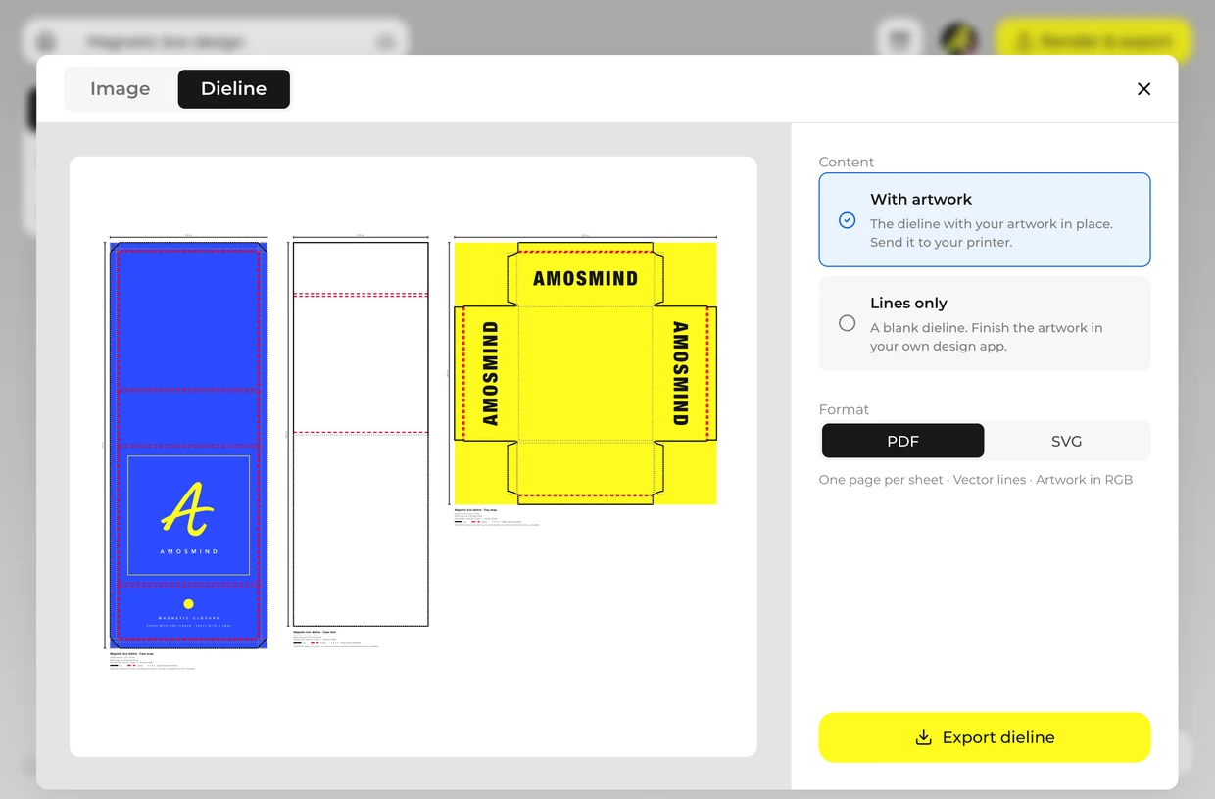Screen dimensions: 1215x799
Task: Click the 'Format' section label
Action: pos(844,409)
